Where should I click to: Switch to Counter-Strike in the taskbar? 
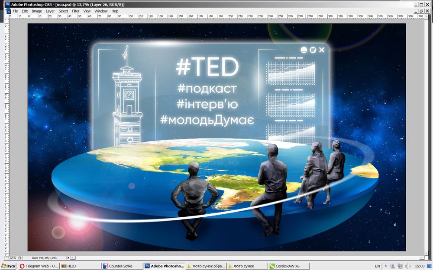[x=122, y=266]
